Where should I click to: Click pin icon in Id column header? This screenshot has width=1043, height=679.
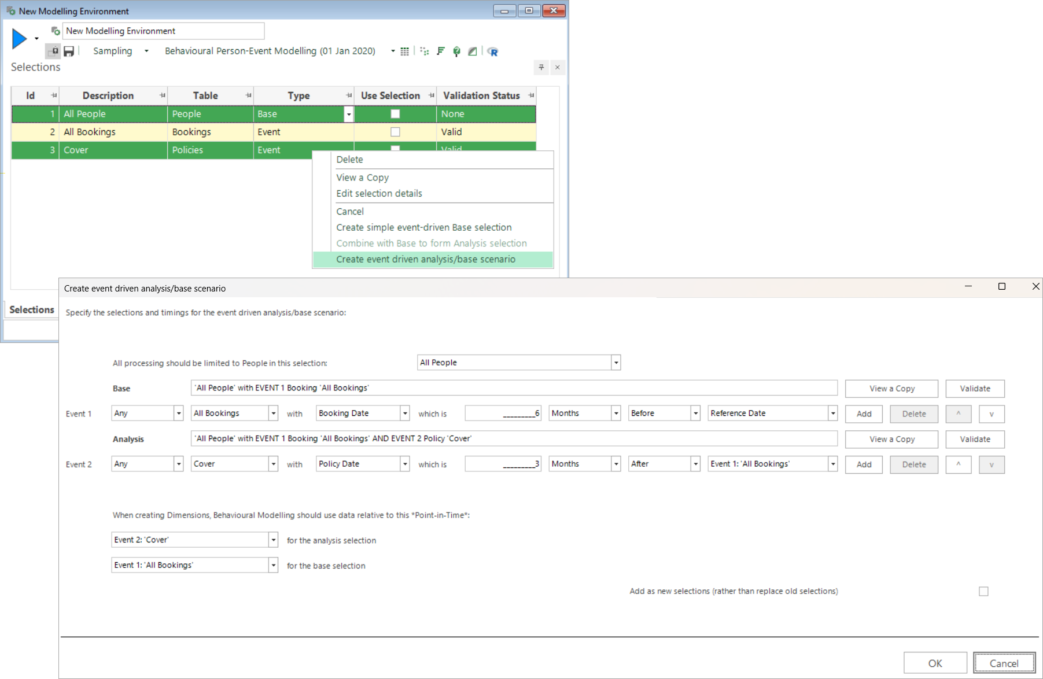pos(54,95)
